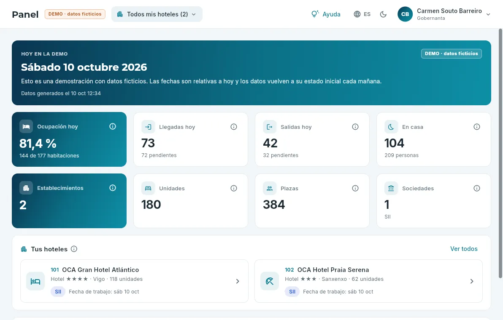Click the '32 pendientes' text

coord(281,155)
